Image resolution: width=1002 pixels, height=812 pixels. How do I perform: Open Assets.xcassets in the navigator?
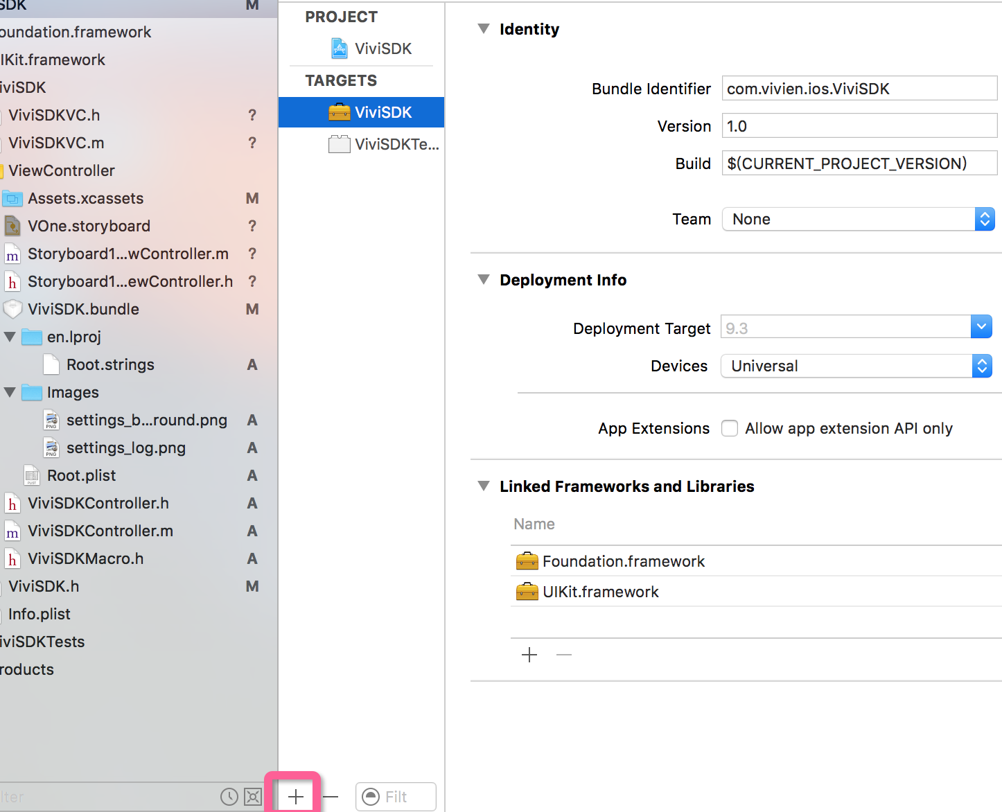click(86, 198)
